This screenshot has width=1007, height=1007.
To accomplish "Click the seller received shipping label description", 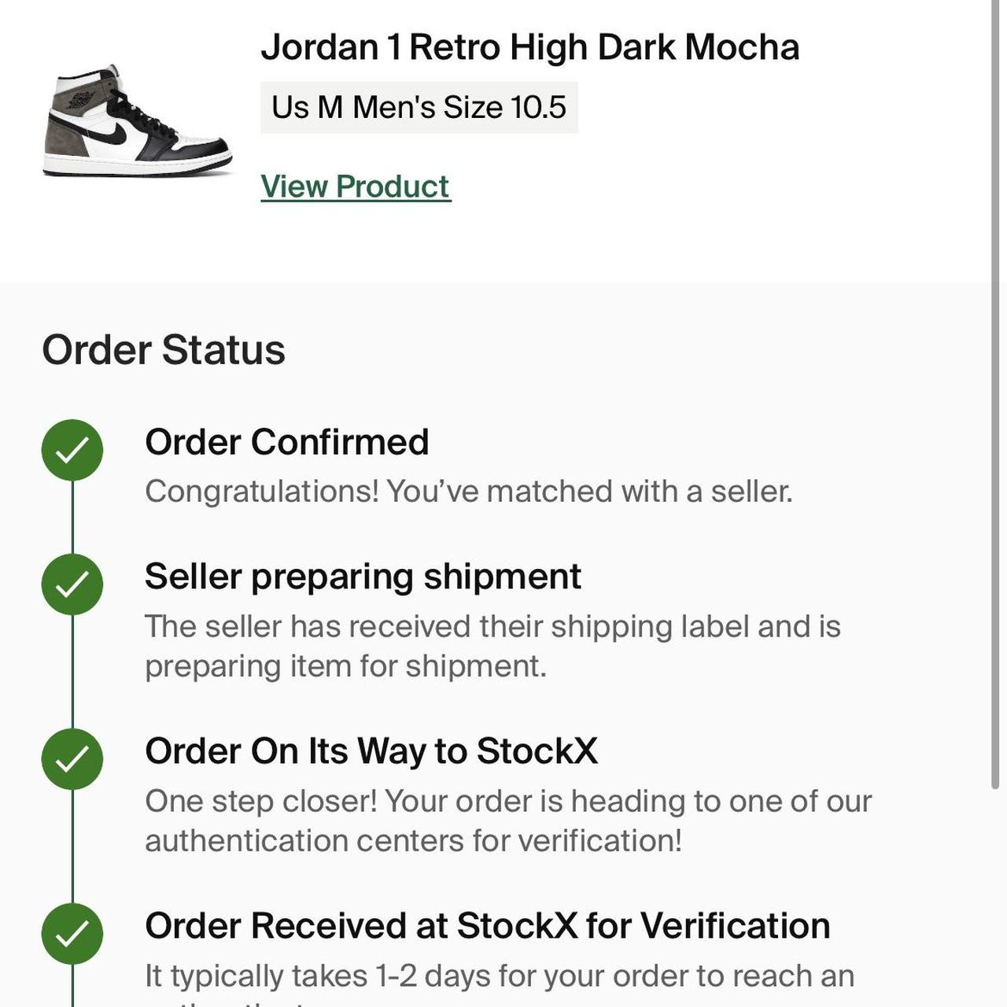I will [x=492, y=646].
